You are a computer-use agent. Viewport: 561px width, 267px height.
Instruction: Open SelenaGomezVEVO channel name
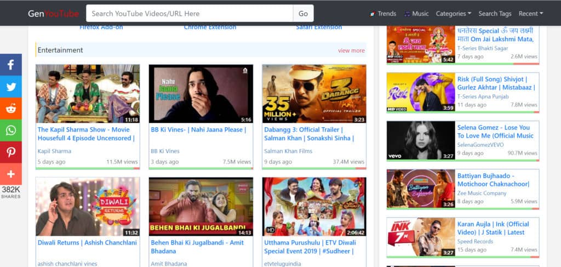coord(480,145)
